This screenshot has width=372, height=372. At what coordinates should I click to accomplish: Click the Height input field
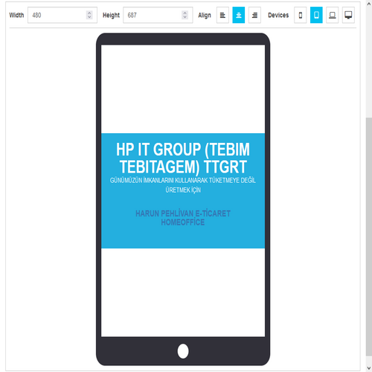pyautogui.click(x=158, y=15)
